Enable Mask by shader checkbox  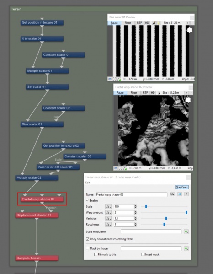click(x=87, y=248)
